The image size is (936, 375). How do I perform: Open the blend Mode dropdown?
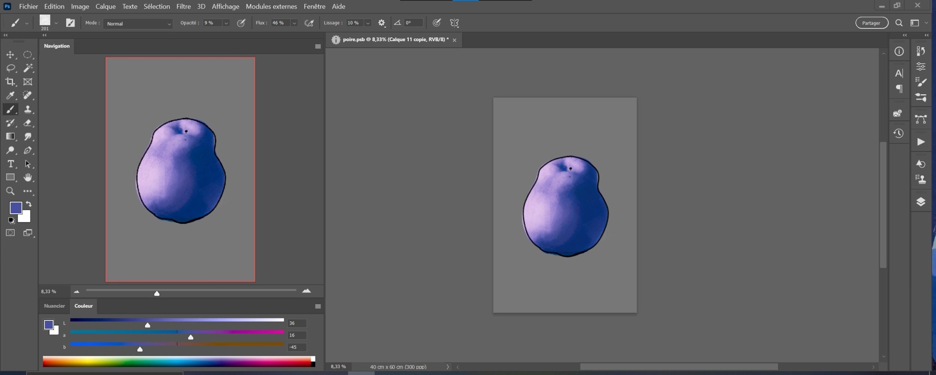(137, 24)
